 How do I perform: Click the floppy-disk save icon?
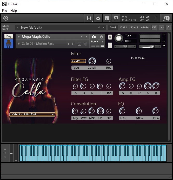tap(89, 18)
